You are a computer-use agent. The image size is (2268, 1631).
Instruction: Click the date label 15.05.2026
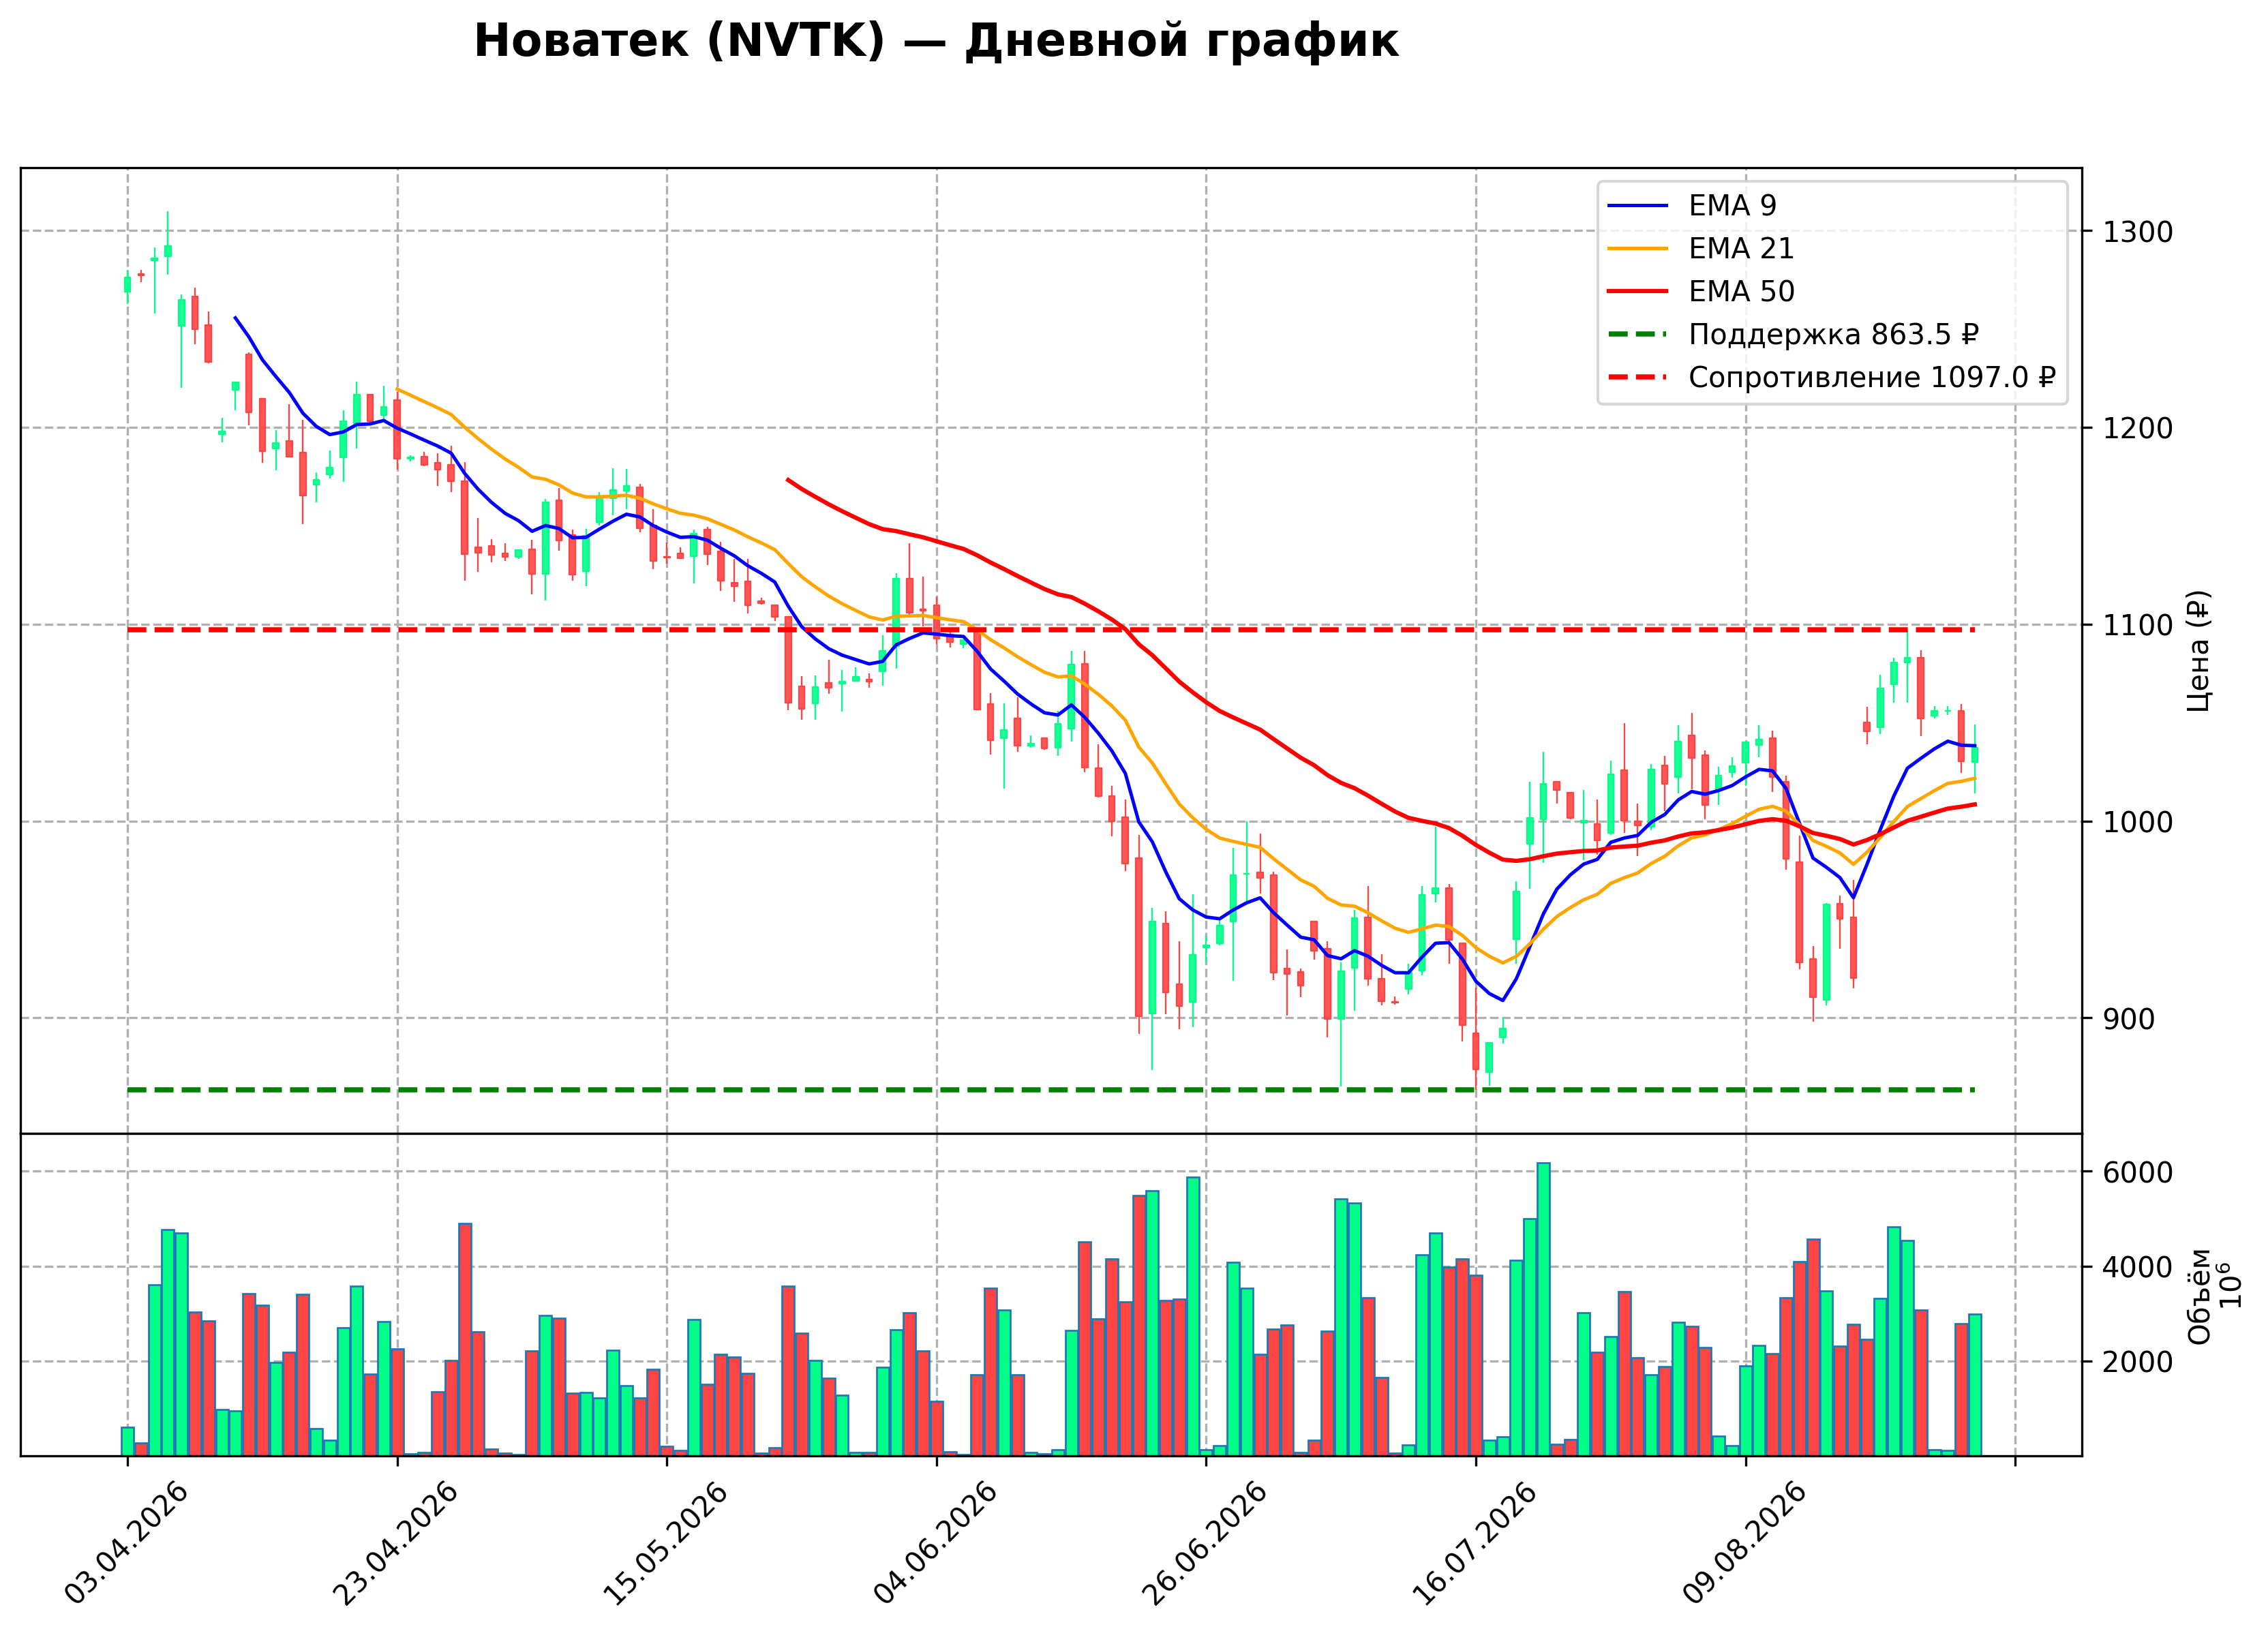point(666,1544)
